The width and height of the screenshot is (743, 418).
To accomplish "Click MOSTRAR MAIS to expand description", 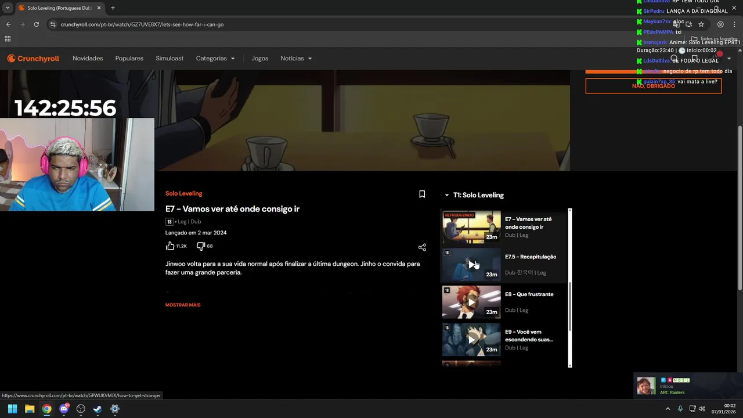I will pyautogui.click(x=183, y=305).
